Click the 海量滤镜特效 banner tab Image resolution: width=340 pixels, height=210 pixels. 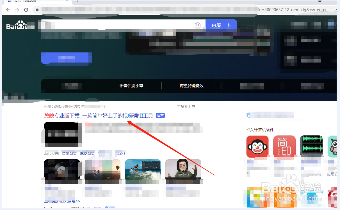coord(192,86)
